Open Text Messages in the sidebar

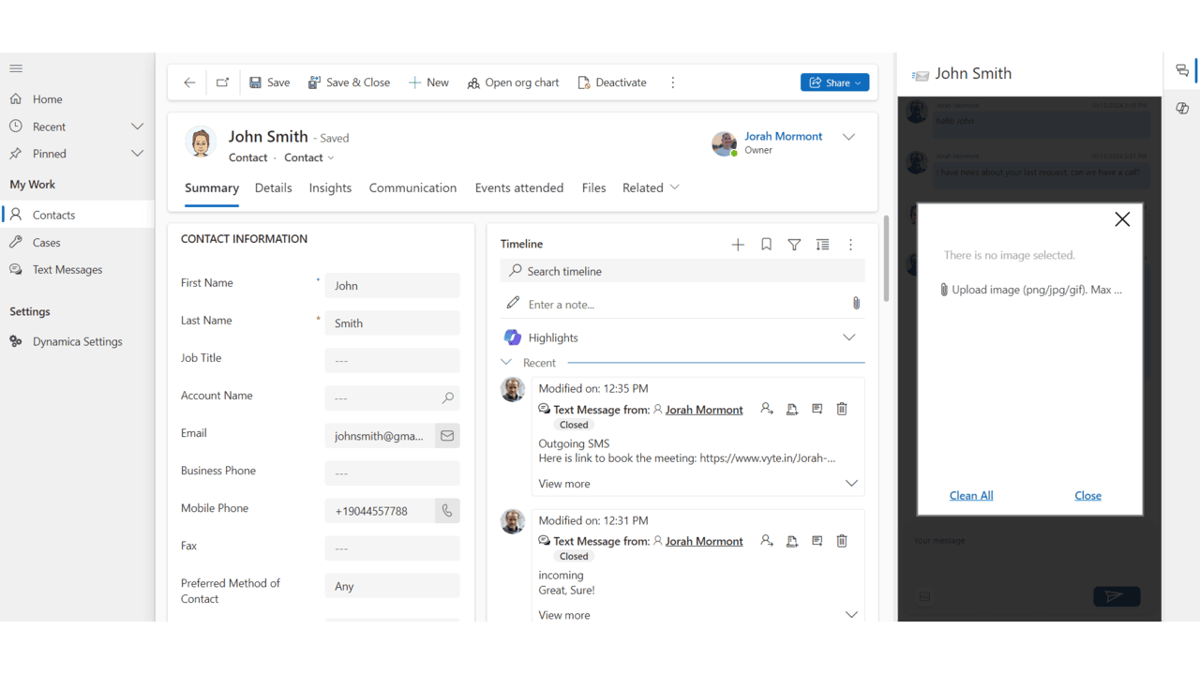(x=67, y=270)
